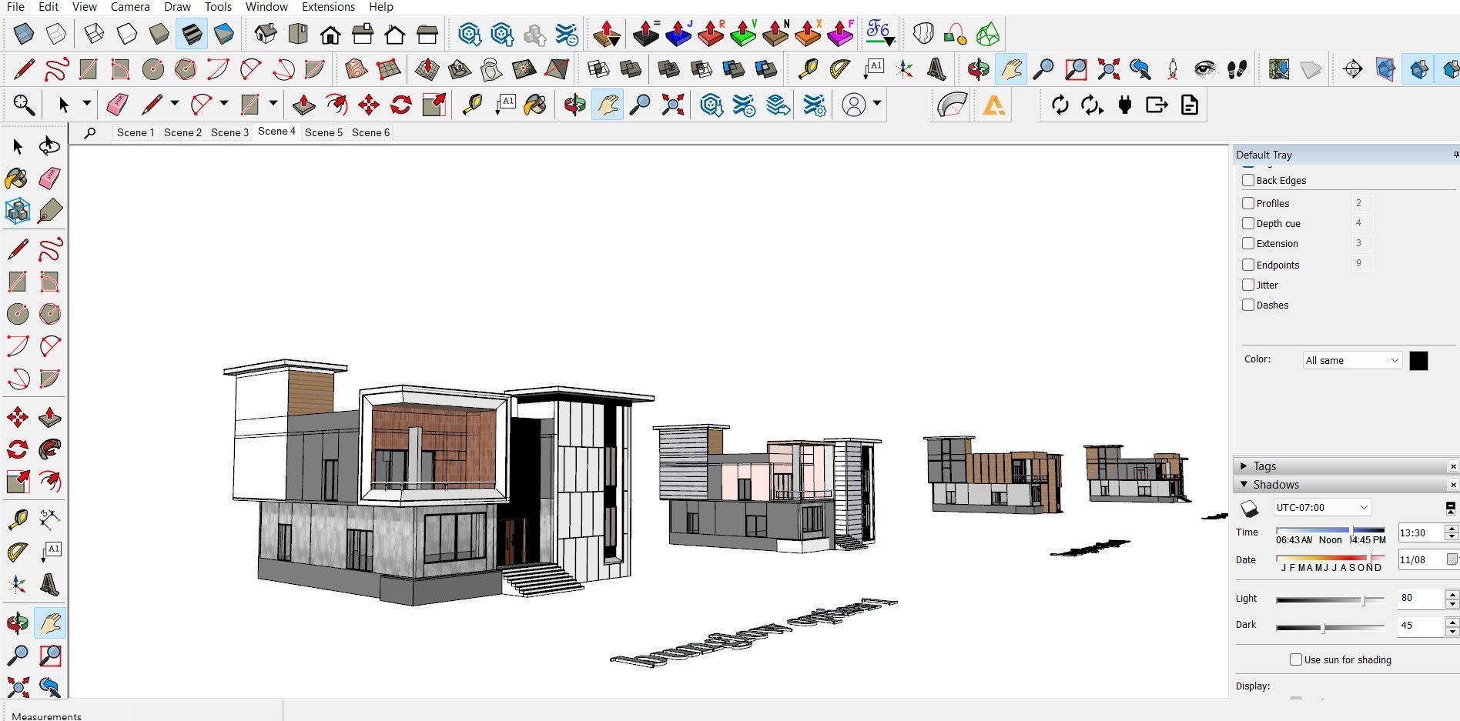Click the Light value field 80
The image size is (1460, 721).
click(1420, 599)
